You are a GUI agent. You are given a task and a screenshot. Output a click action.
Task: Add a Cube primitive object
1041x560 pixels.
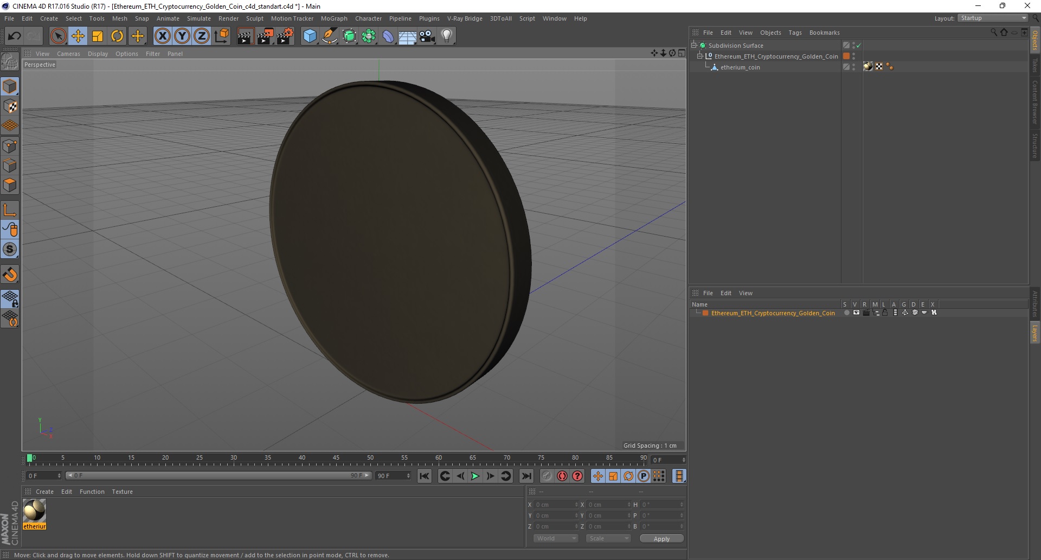click(x=310, y=36)
